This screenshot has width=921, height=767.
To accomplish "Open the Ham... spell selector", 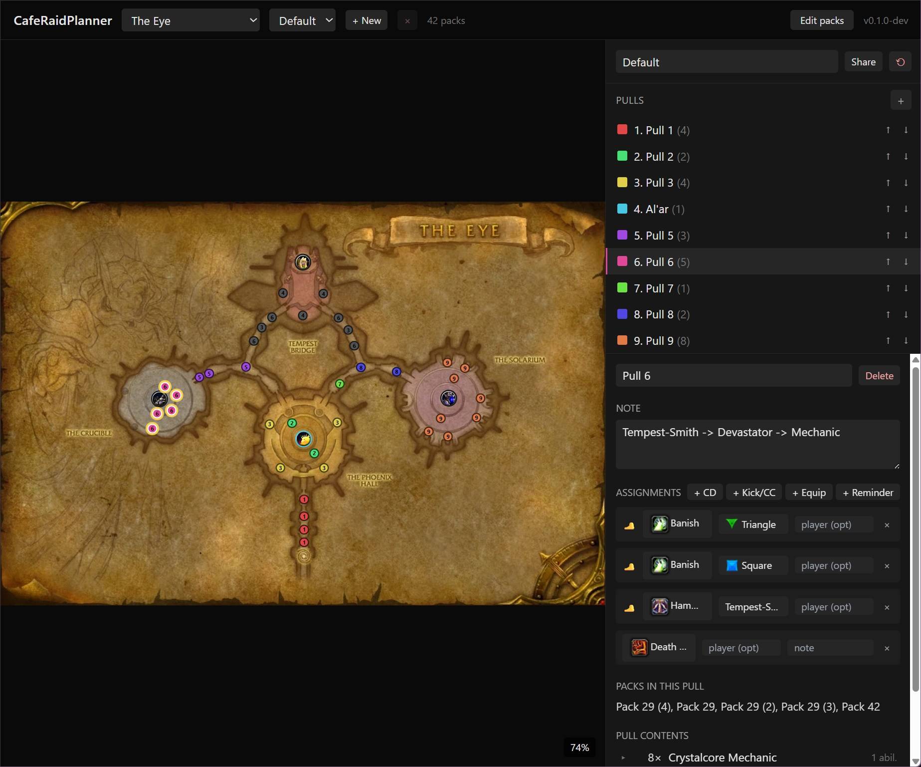I will (677, 606).
